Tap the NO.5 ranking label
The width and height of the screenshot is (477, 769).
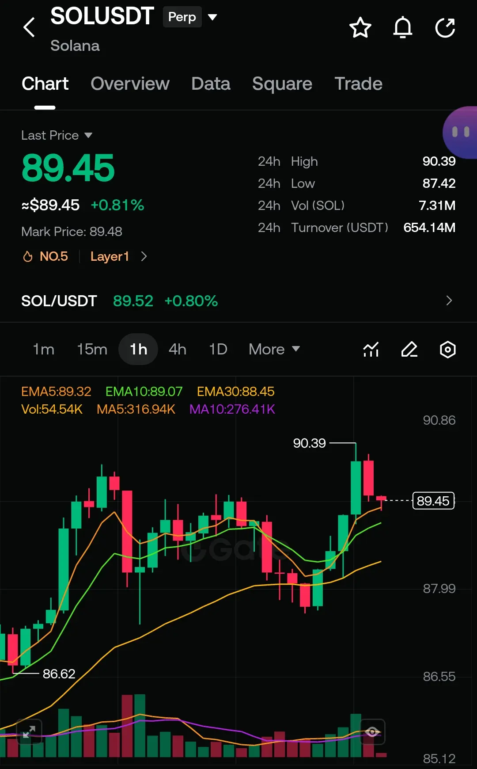pyautogui.click(x=54, y=256)
